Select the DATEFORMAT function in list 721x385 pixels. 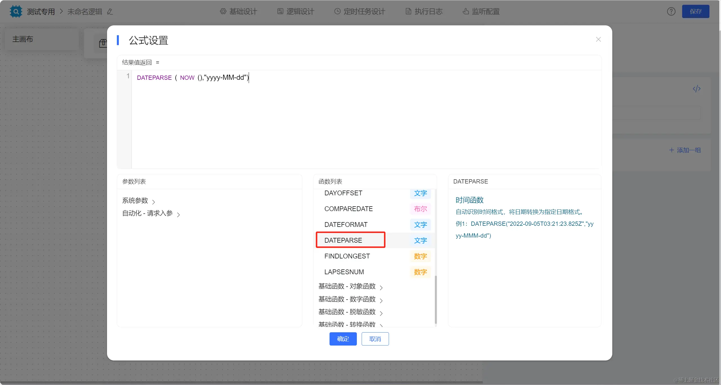click(x=346, y=225)
